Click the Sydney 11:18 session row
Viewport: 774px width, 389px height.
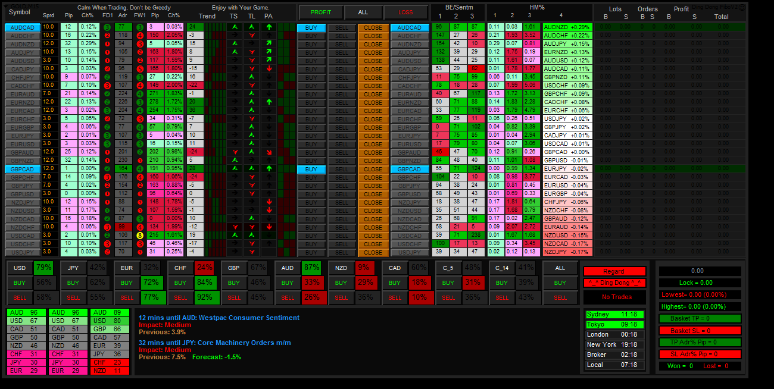[614, 314]
